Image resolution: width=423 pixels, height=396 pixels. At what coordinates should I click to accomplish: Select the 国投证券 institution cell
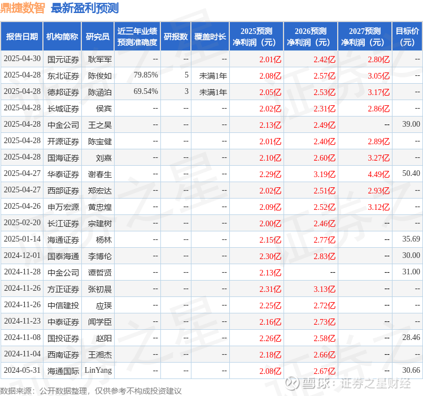(x=63, y=338)
